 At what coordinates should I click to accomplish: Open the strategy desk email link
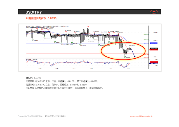[x=141, y=116]
